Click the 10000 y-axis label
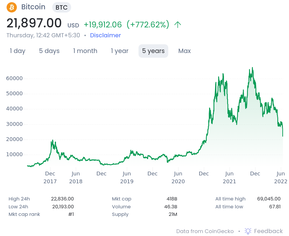This screenshot has width=289, height=236. (14, 154)
